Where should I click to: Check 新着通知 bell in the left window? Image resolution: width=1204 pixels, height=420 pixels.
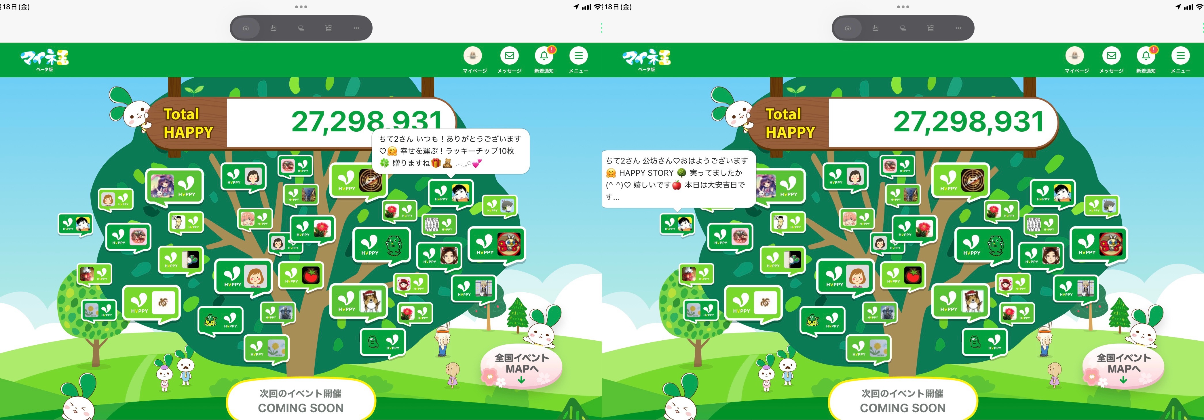click(544, 56)
